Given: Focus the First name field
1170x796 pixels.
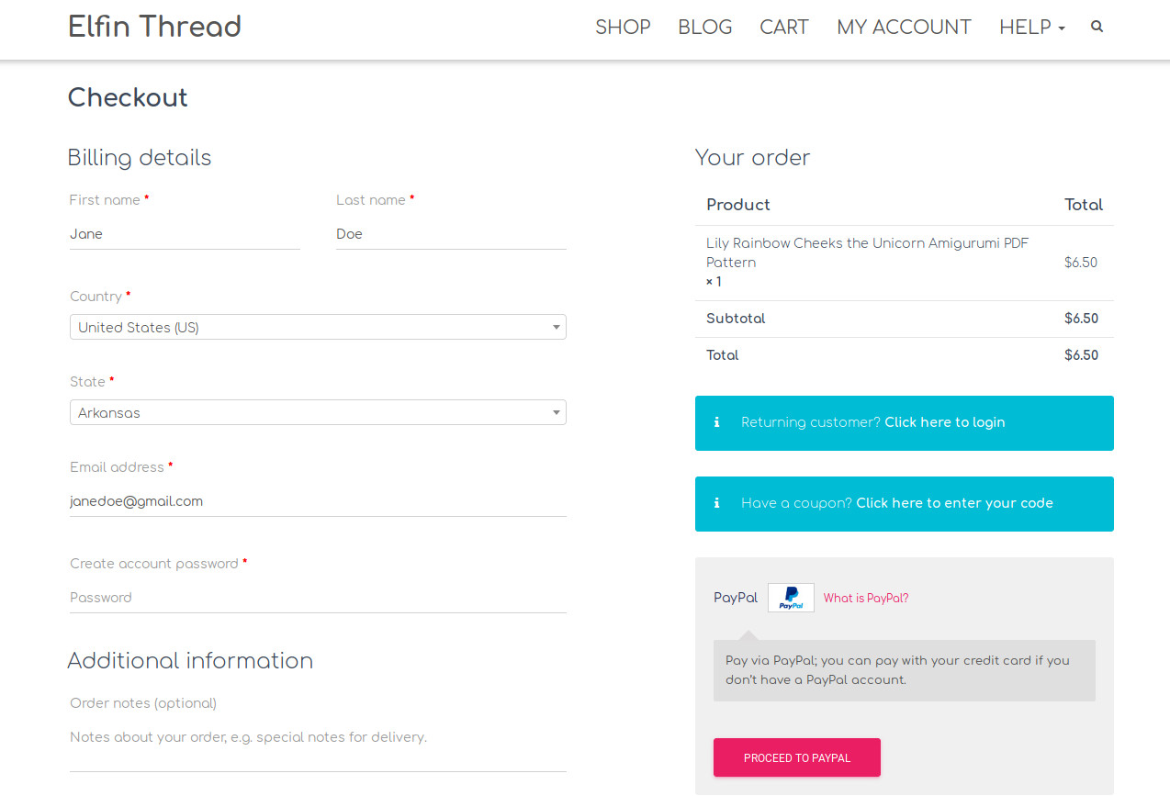Looking at the screenshot, I should [185, 234].
